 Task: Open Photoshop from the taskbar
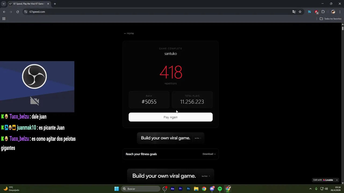[x=188, y=189]
